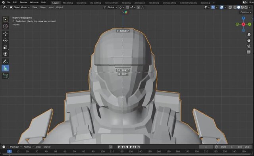Click the current frame field
This screenshot has height=156, width=254.
(x=206, y=147)
